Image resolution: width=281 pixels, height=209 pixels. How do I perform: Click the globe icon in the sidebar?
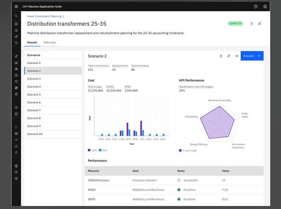[16, 166]
